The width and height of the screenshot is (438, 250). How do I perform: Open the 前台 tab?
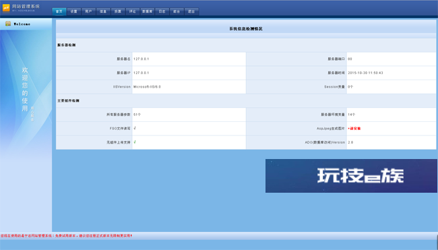click(177, 11)
